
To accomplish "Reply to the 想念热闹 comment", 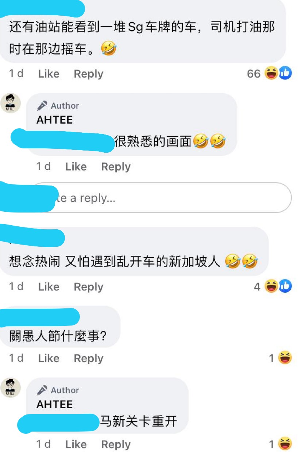I will (x=89, y=287).
